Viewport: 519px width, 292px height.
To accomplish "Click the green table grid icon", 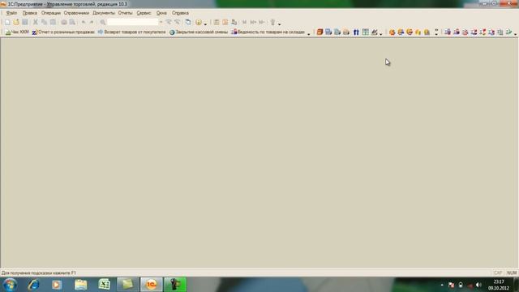I will [x=366, y=32].
